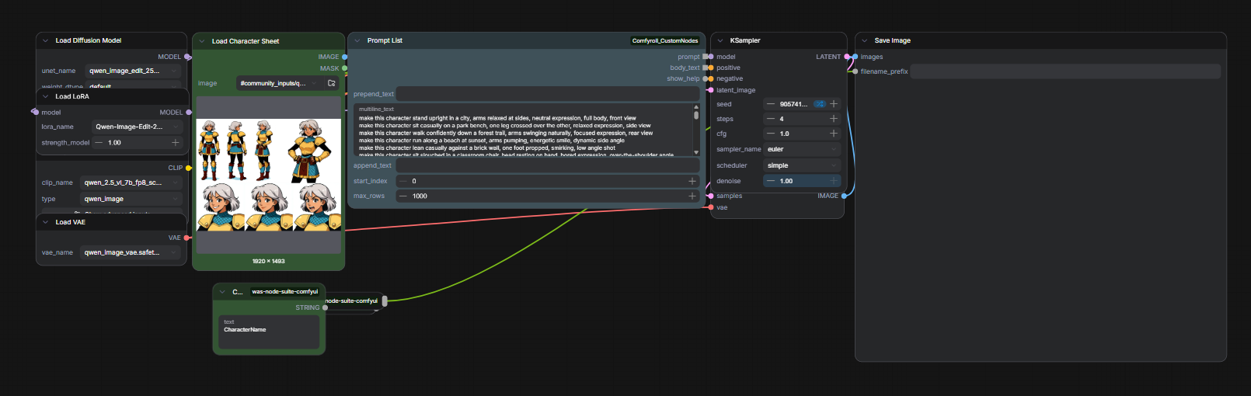Viewport: 1251px width, 396px height.
Task: Collapse the Save Image node
Action: click(x=865, y=40)
